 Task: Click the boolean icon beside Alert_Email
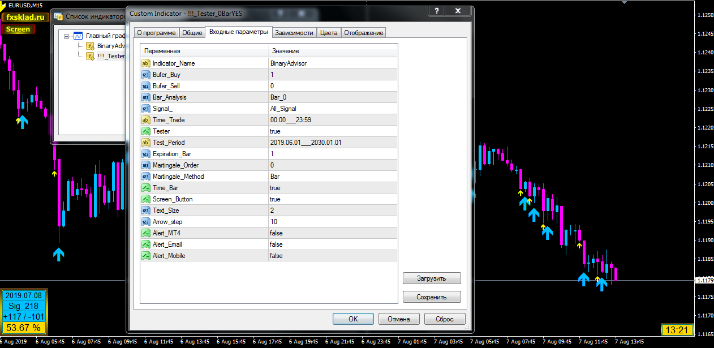pyautogui.click(x=146, y=244)
